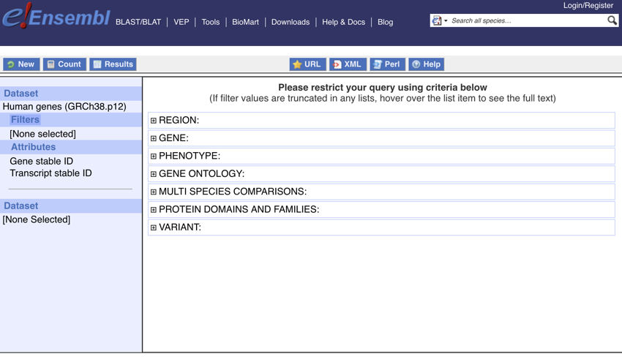This screenshot has width=622, height=362.
Task: Open the BioMart menu item
Action: [245, 22]
